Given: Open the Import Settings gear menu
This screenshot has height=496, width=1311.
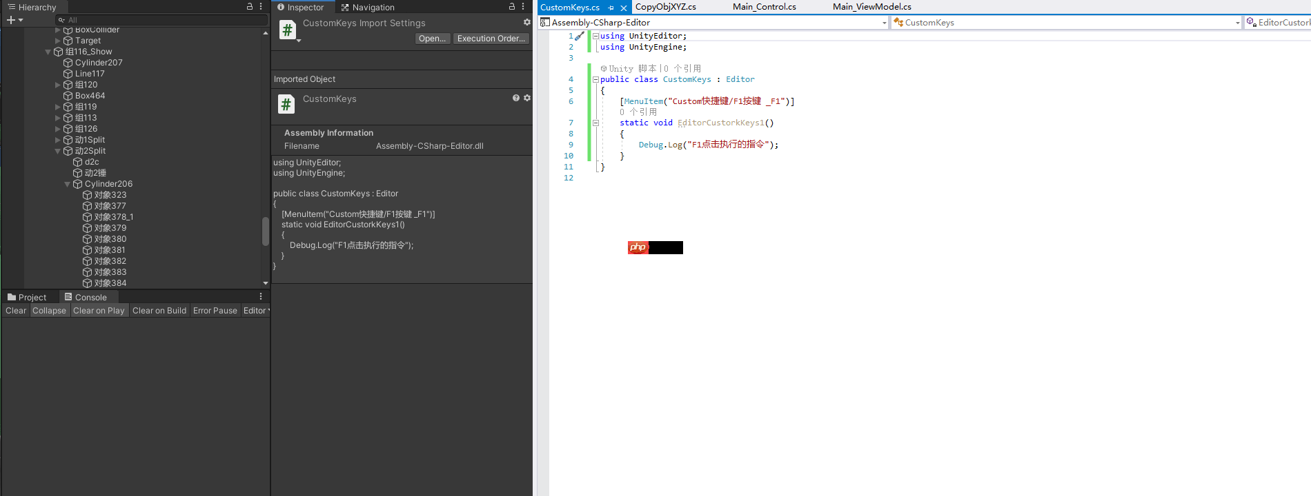Looking at the screenshot, I should coord(527,22).
